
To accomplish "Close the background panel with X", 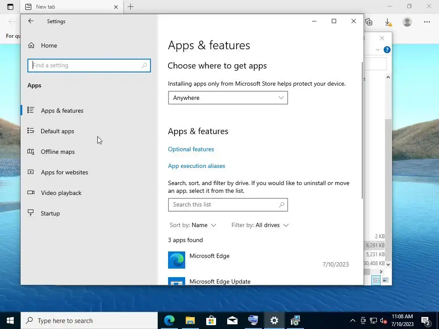I will click(x=382, y=38).
